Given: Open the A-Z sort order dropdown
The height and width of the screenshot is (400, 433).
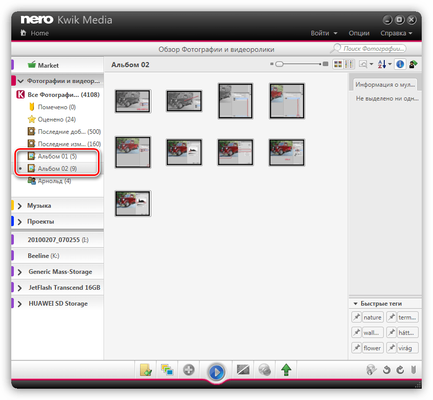Looking at the screenshot, I should click(x=384, y=64).
